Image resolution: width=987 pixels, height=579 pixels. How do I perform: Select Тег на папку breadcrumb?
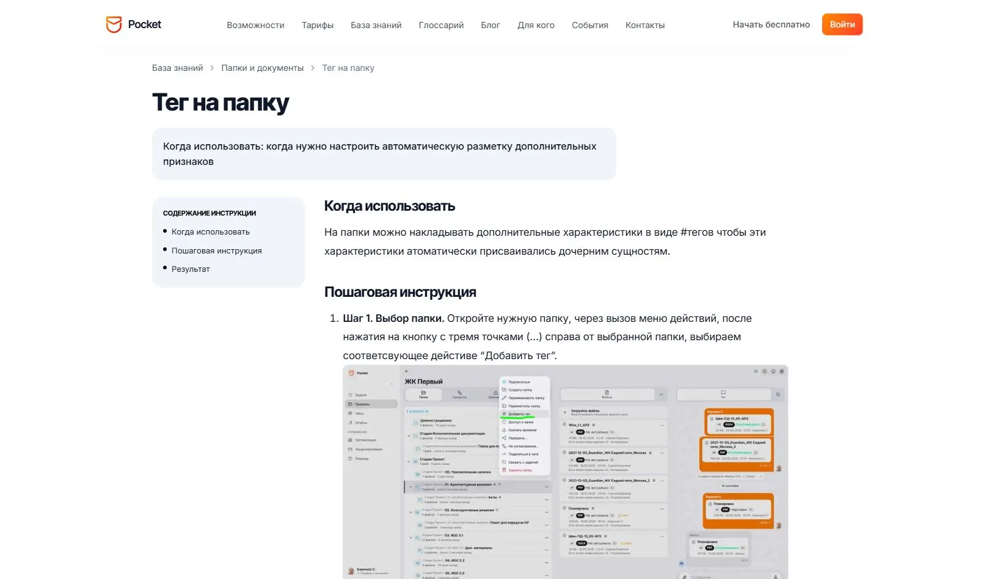[x=348, y=68]
